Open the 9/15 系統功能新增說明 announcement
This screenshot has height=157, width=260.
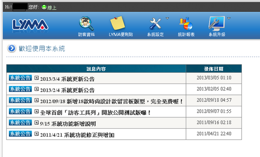[68, 124]
